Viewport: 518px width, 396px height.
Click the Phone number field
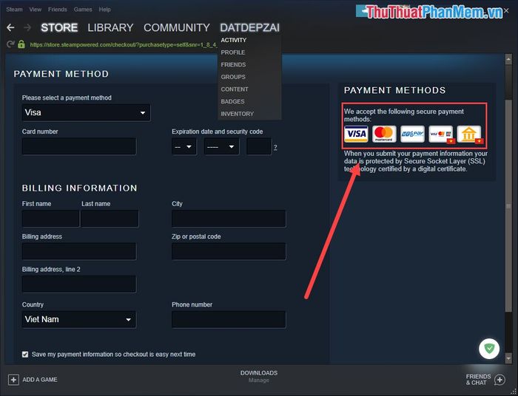click(x=229, y=319)
